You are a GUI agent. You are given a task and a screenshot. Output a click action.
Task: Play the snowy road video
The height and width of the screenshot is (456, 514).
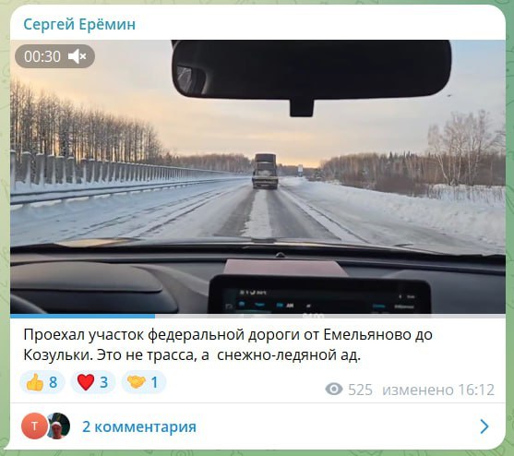pos(257,177)
